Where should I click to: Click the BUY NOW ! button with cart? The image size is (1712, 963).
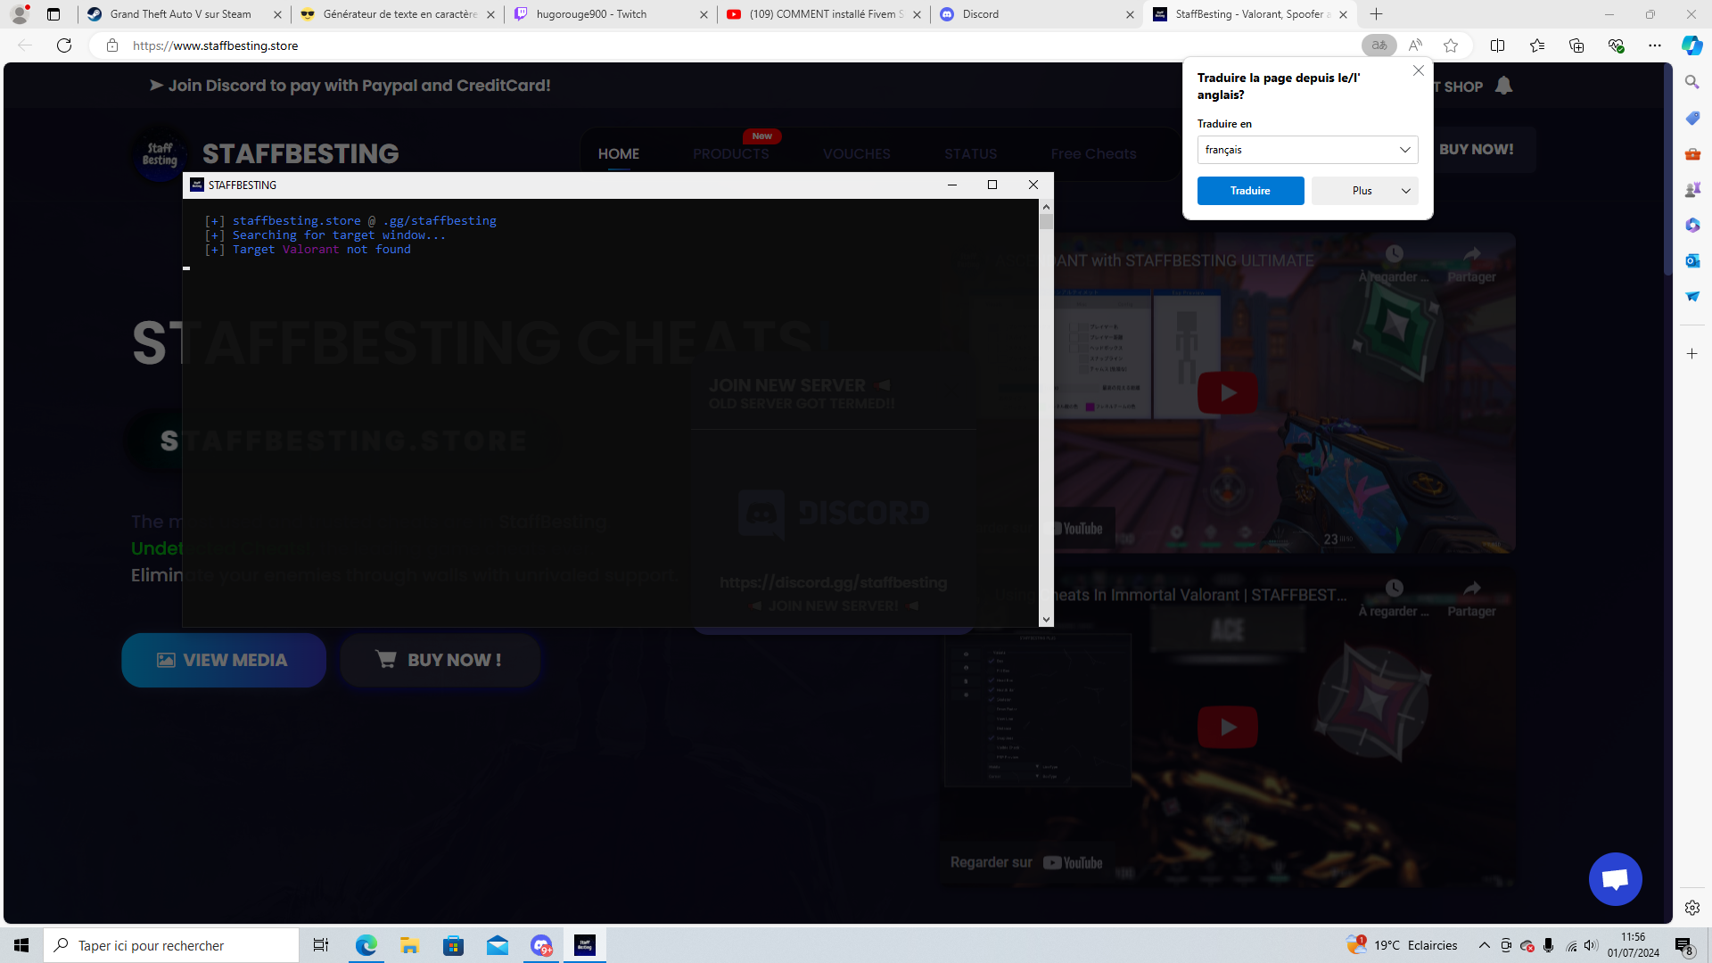440,660
